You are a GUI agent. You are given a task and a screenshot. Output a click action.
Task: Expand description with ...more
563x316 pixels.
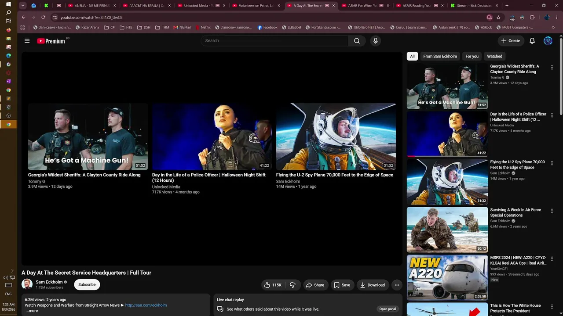32,311
